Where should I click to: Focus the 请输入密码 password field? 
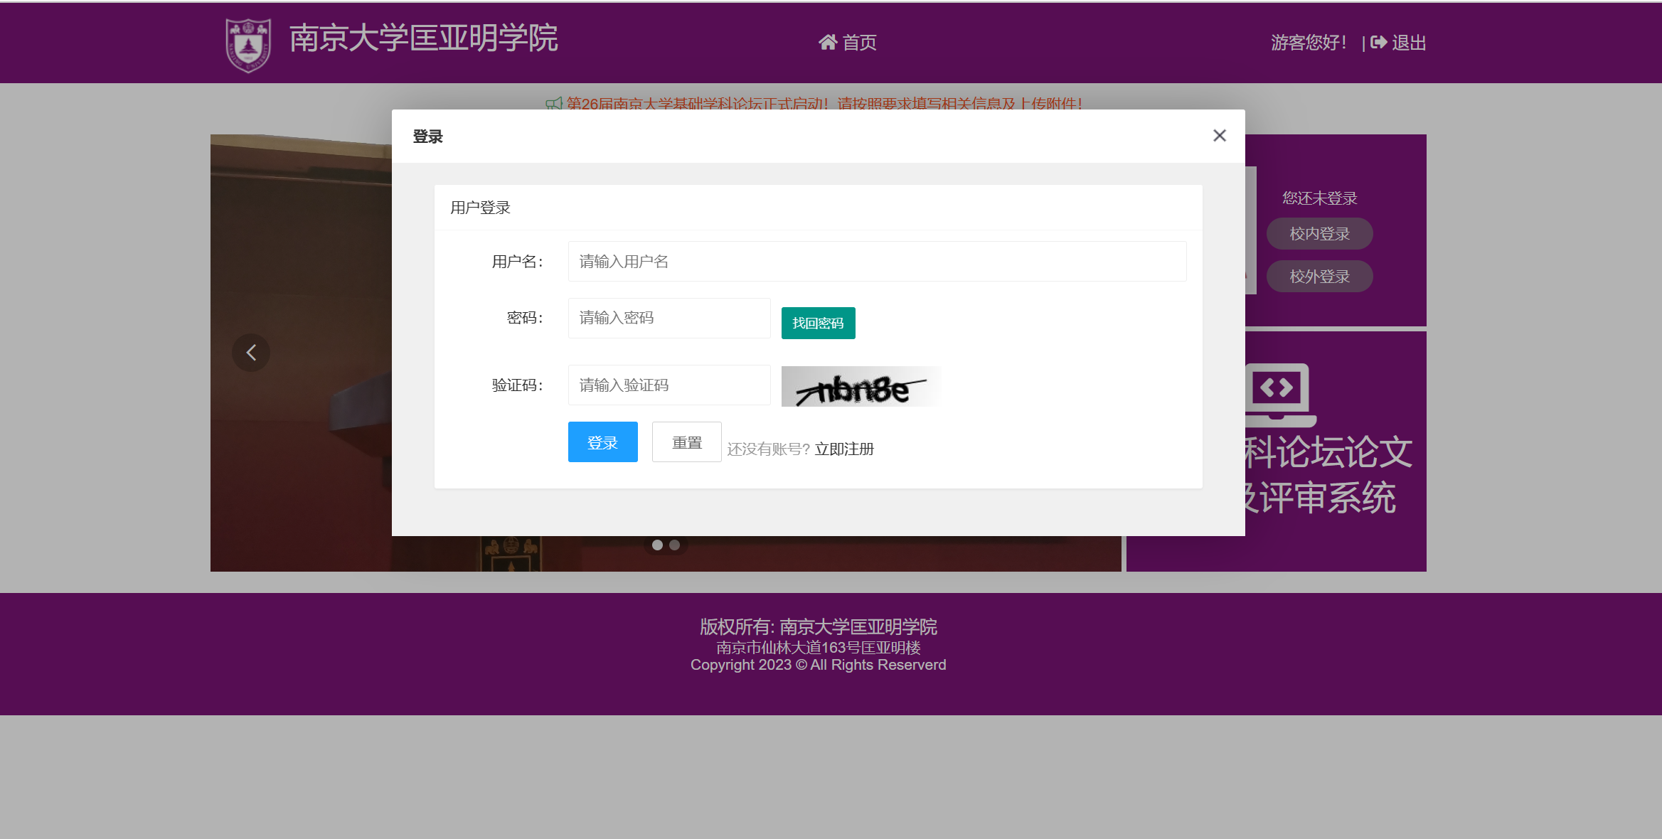pyautogui.click(x=668, y=318)
